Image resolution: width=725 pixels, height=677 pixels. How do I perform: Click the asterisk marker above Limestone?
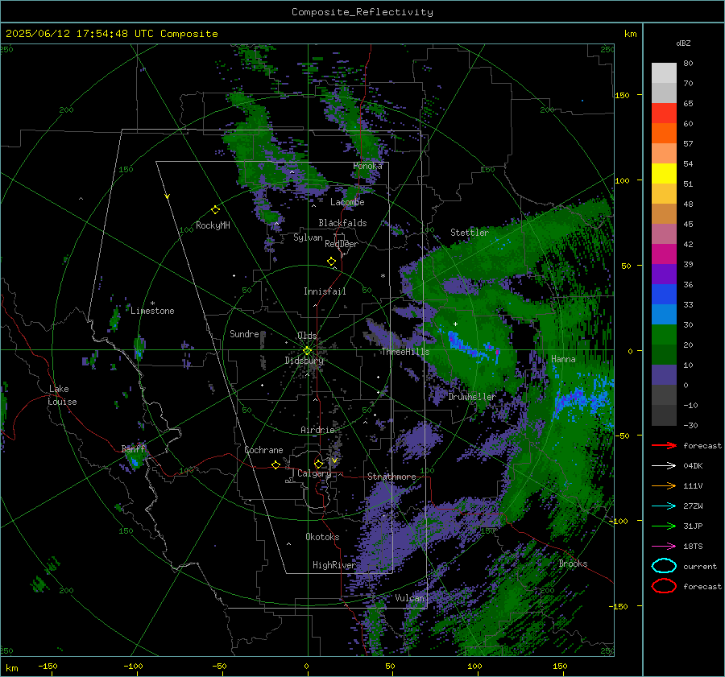point(152,303)
